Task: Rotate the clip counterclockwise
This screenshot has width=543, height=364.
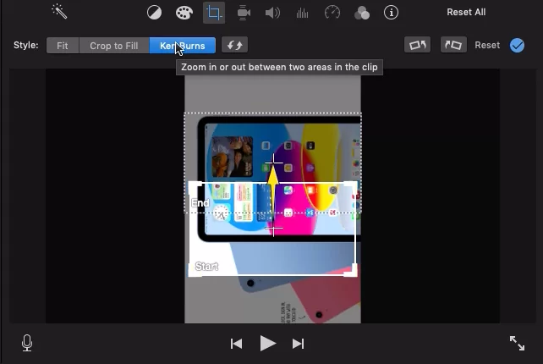Action: [417, 45]
